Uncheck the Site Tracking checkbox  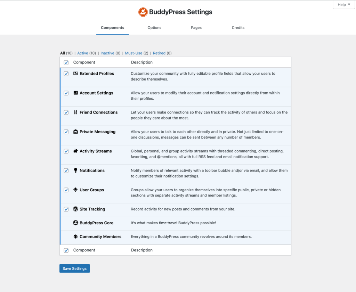click(x=66, y=209)
